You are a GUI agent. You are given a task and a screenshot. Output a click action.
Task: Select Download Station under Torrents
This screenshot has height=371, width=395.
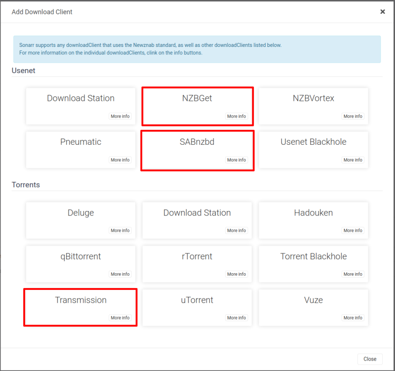(197, 220)
